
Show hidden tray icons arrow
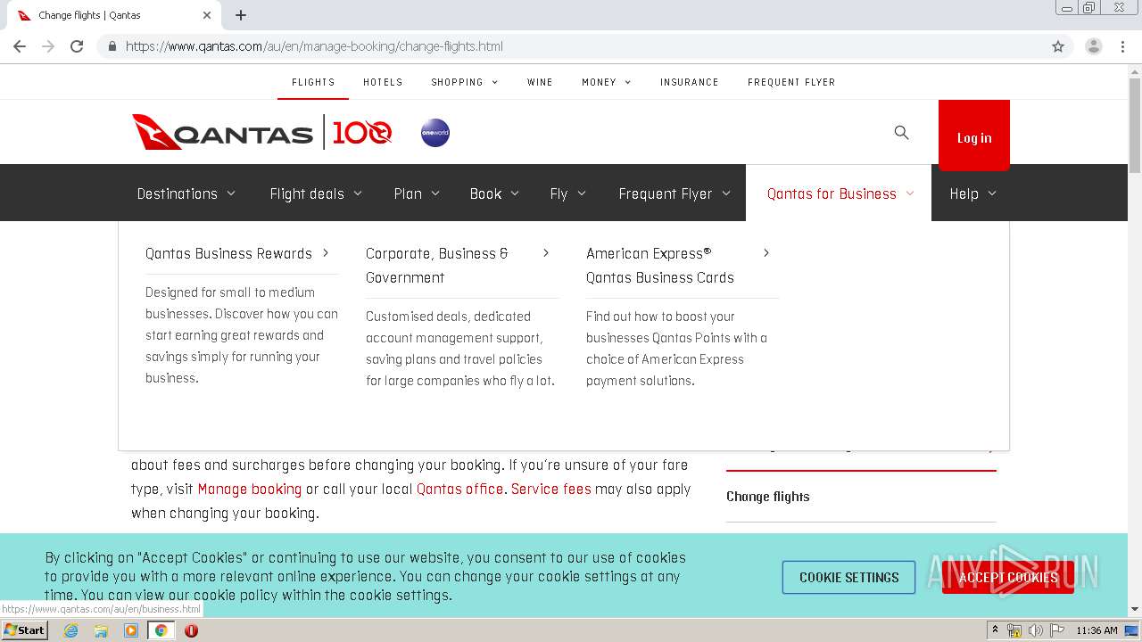(995, 630)
